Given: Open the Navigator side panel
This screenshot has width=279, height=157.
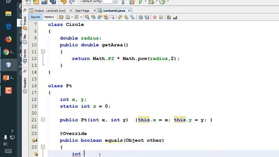Looking at the screenshot, I should click(25, 85).
